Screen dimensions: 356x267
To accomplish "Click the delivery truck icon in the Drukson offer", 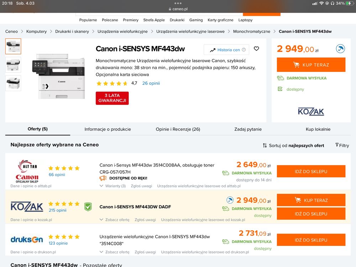I will 225,242.
